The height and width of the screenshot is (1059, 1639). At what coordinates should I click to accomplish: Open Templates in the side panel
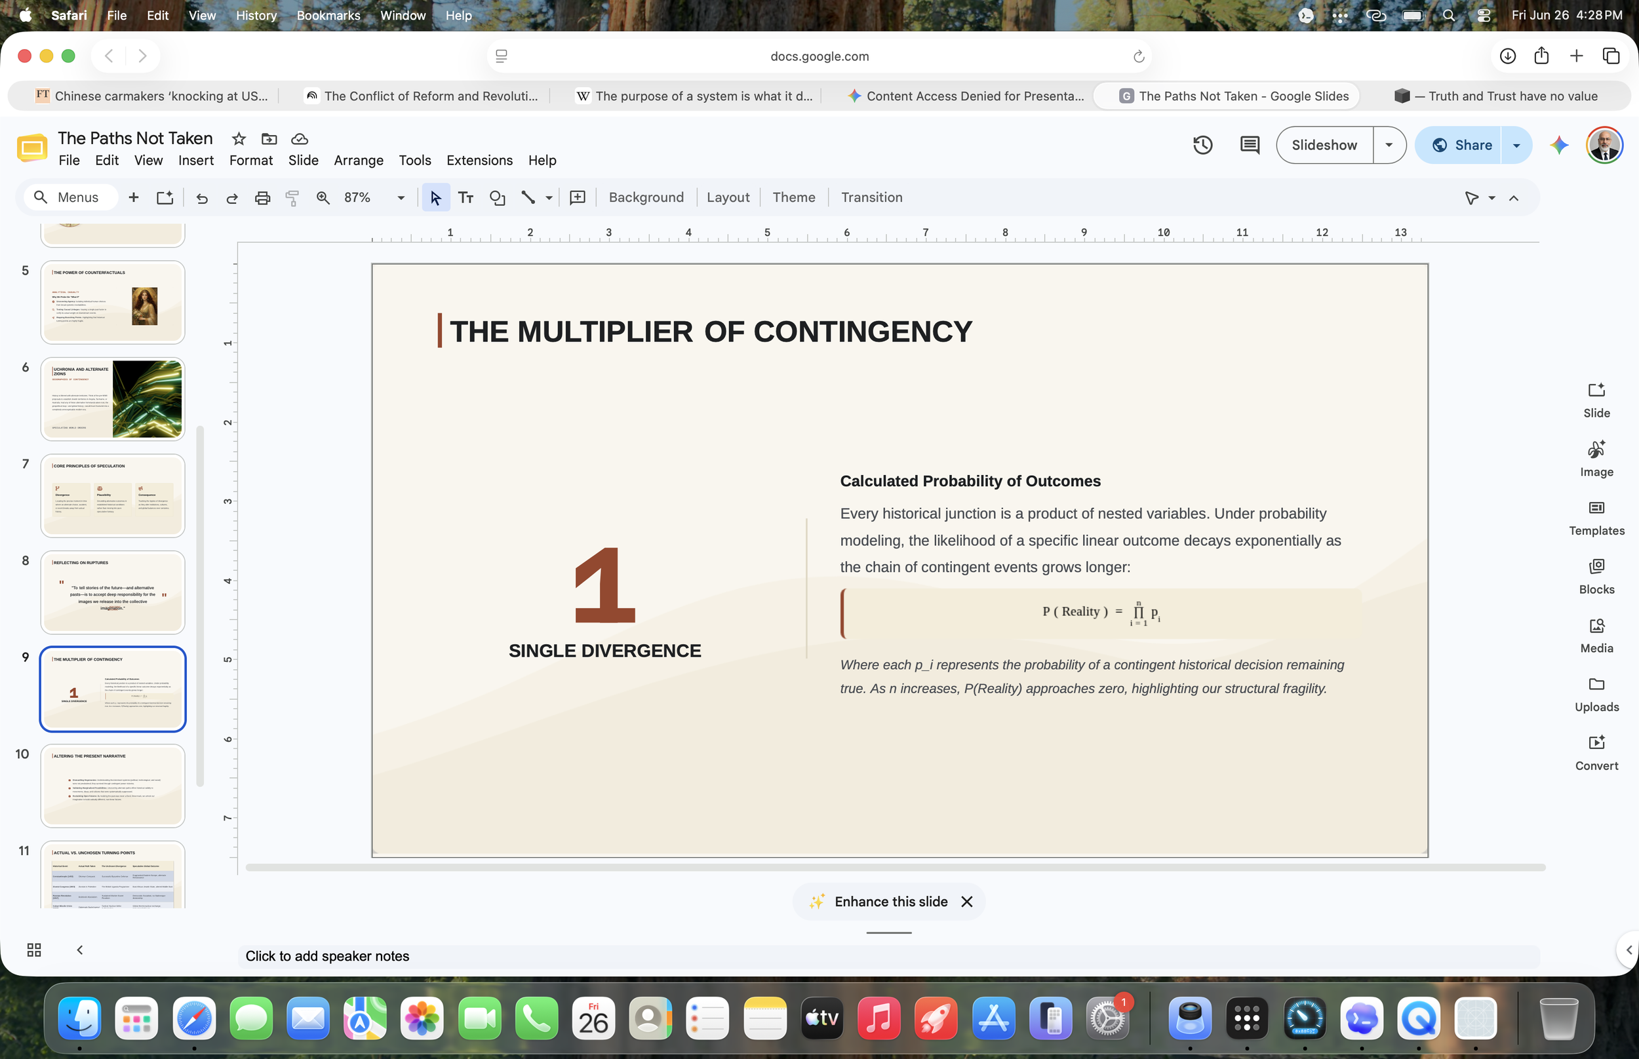(x=1596, y=518)
